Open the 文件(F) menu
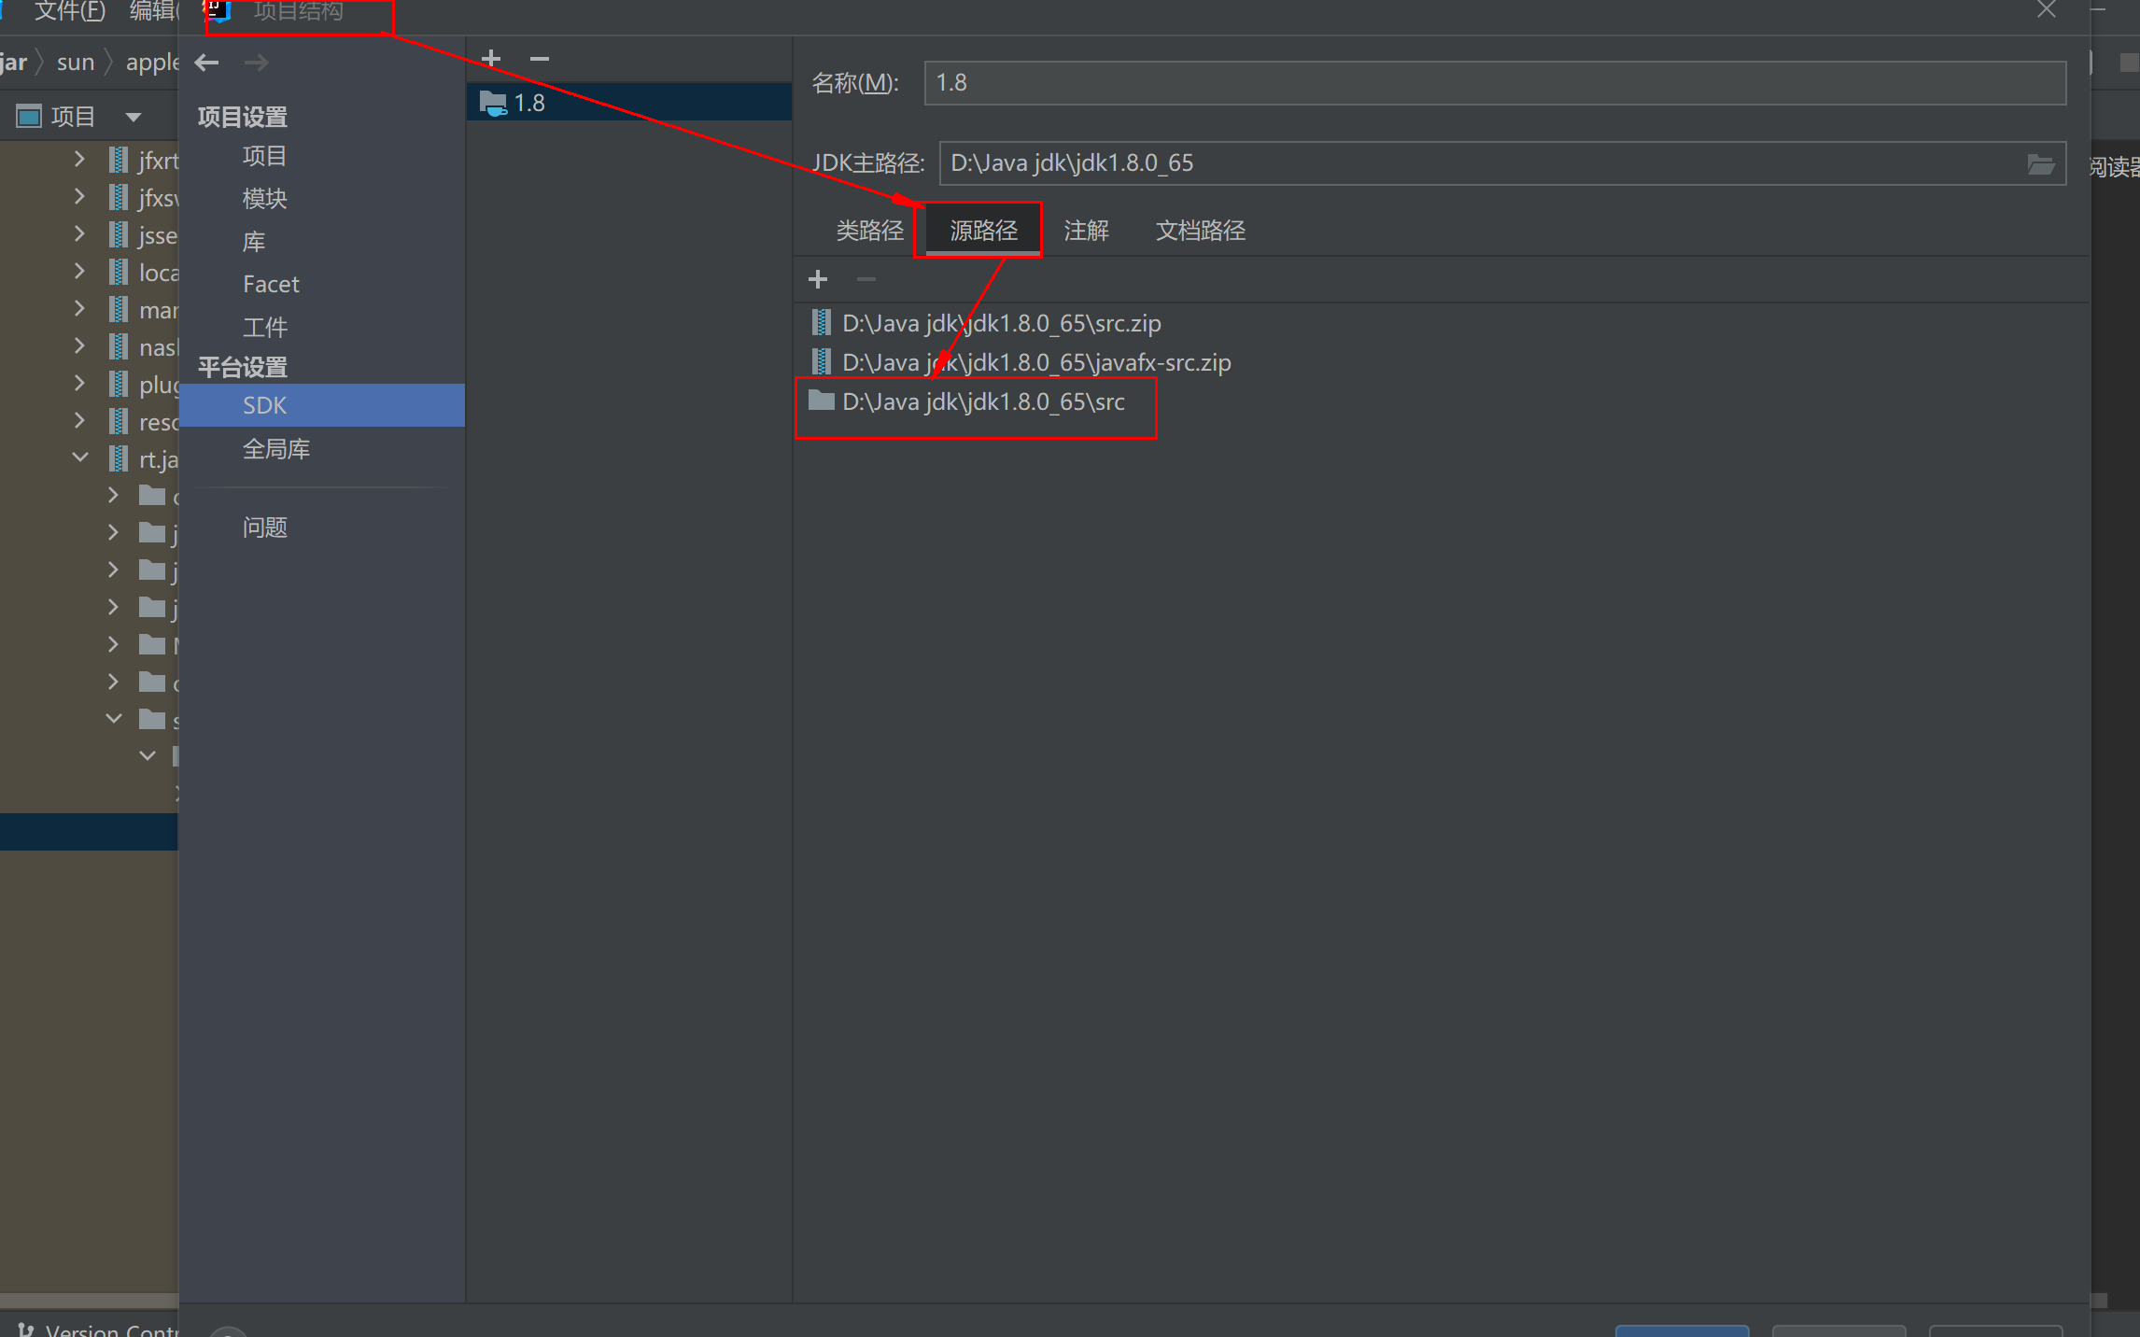The height and width of the screenshot is (1337, 2140). (70, 10)
